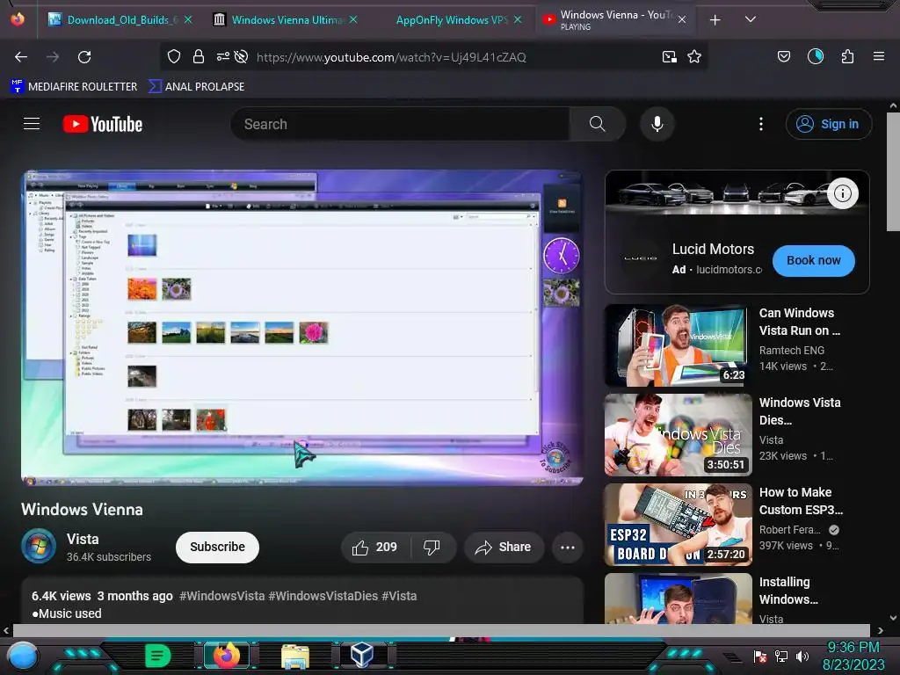Switch to Windows Vienna Ultimate tab
This screenshot has height=675, width=900.
[x=285, y=19]
